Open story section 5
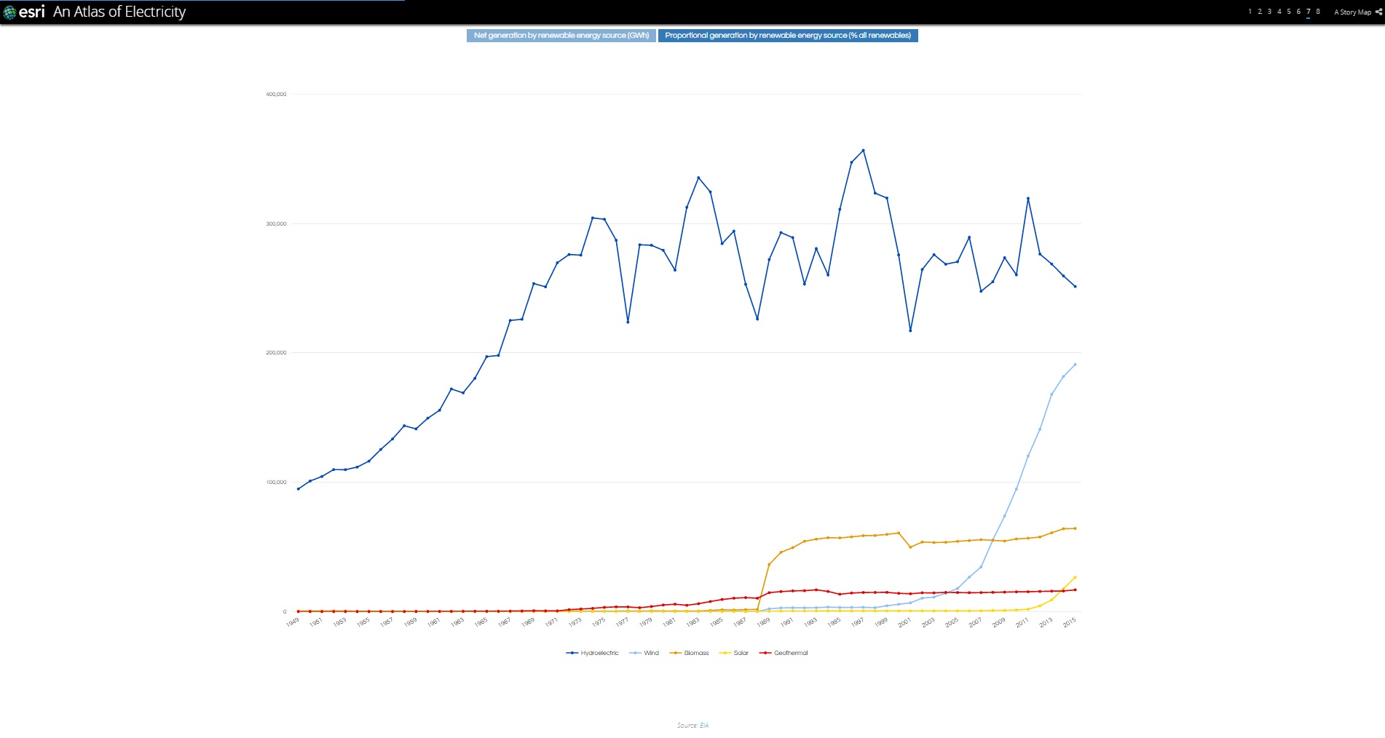Viewport: 1385px width, 738px height. (1289, 12)
